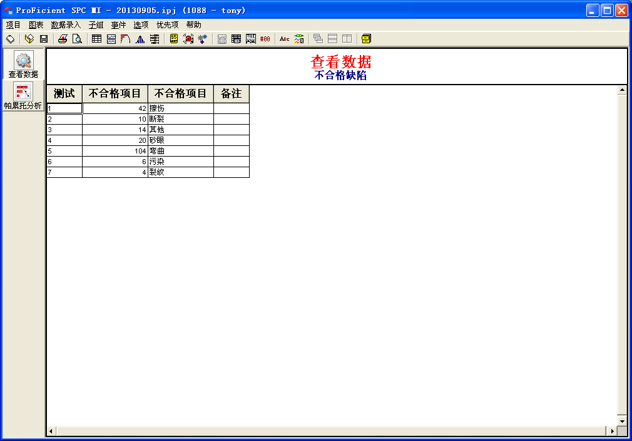
Task: Open the 选项 menu
Action: 141,25
